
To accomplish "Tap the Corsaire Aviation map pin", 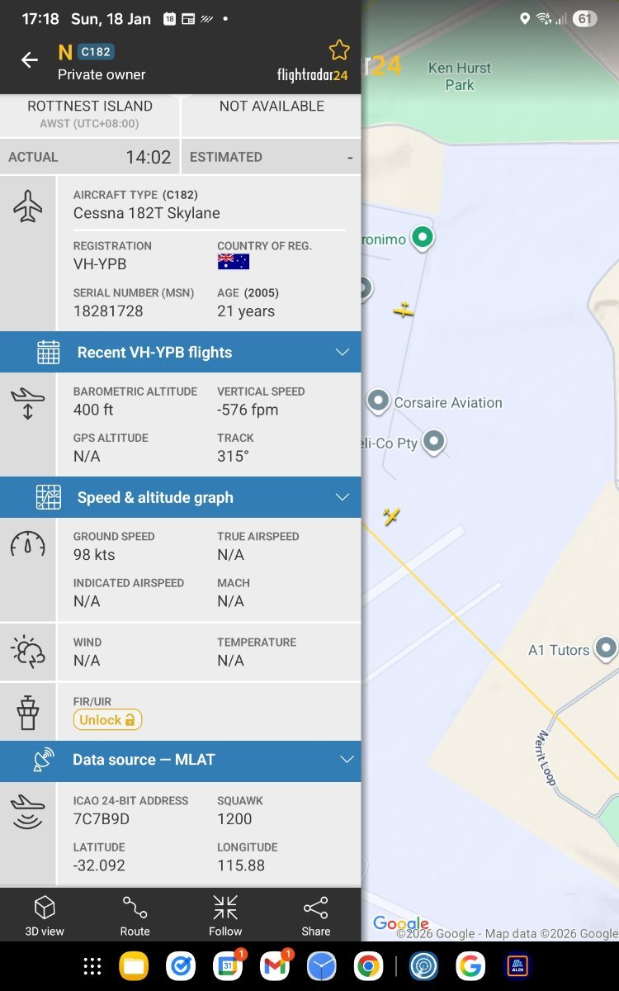I will pyautogui.click(x=379, y=402).
